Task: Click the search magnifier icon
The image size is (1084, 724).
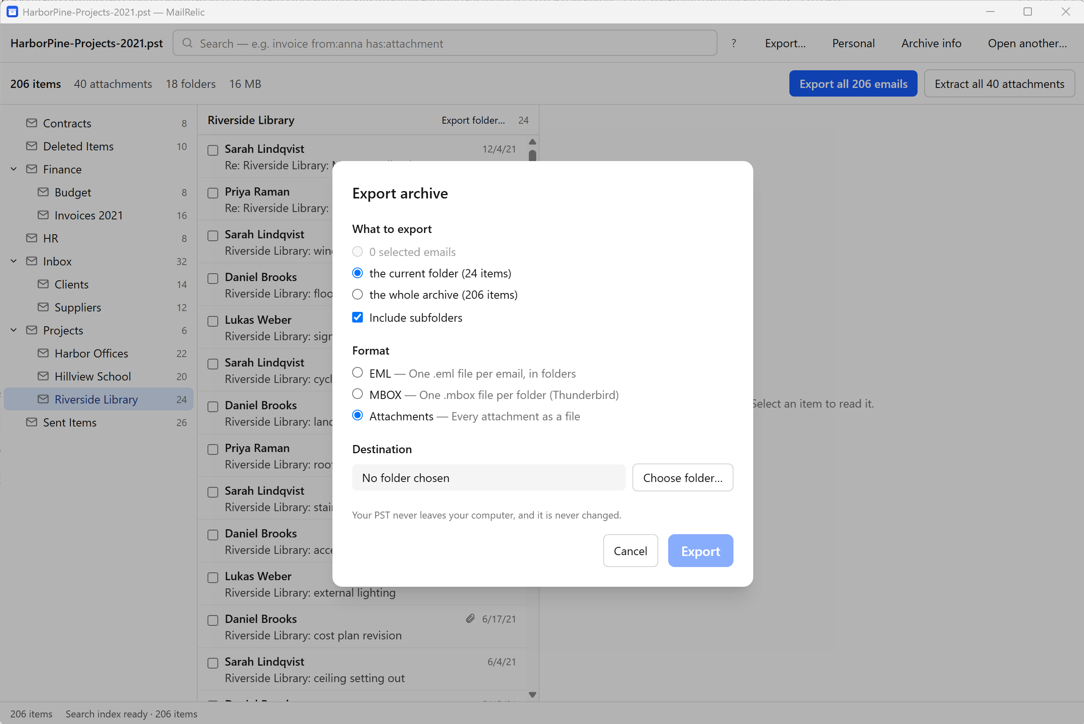Action: point(187,43)
